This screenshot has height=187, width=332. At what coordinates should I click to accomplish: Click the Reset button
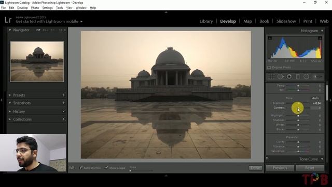point(310,168)
